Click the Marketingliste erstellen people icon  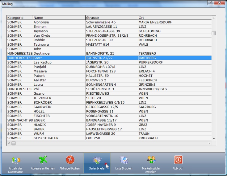(151, 160)
